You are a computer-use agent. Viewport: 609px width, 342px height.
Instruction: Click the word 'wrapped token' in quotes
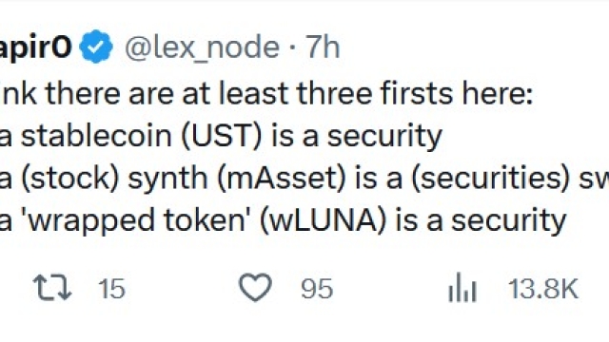pyautogui.click(x=137, y=220)
